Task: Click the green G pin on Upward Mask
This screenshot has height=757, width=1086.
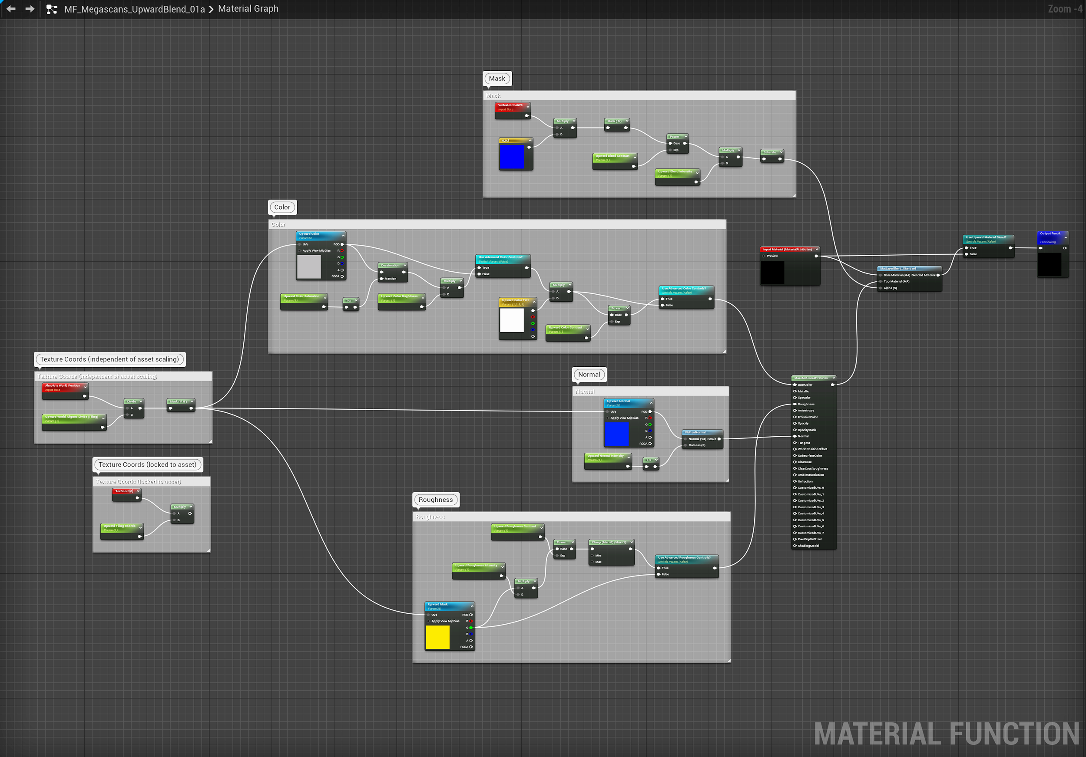Action: tap(470, 628)
